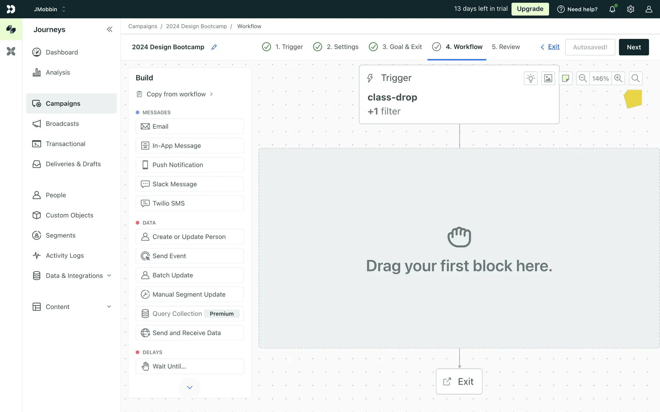Click the lightbulb tips icon

[530, 78]
